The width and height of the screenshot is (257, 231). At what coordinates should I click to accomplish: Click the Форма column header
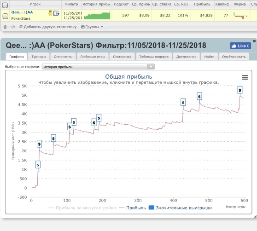[x=240, y=4]
